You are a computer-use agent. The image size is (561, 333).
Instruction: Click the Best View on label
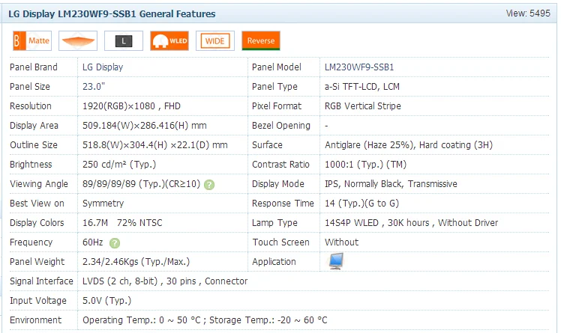tap(37, 204)
